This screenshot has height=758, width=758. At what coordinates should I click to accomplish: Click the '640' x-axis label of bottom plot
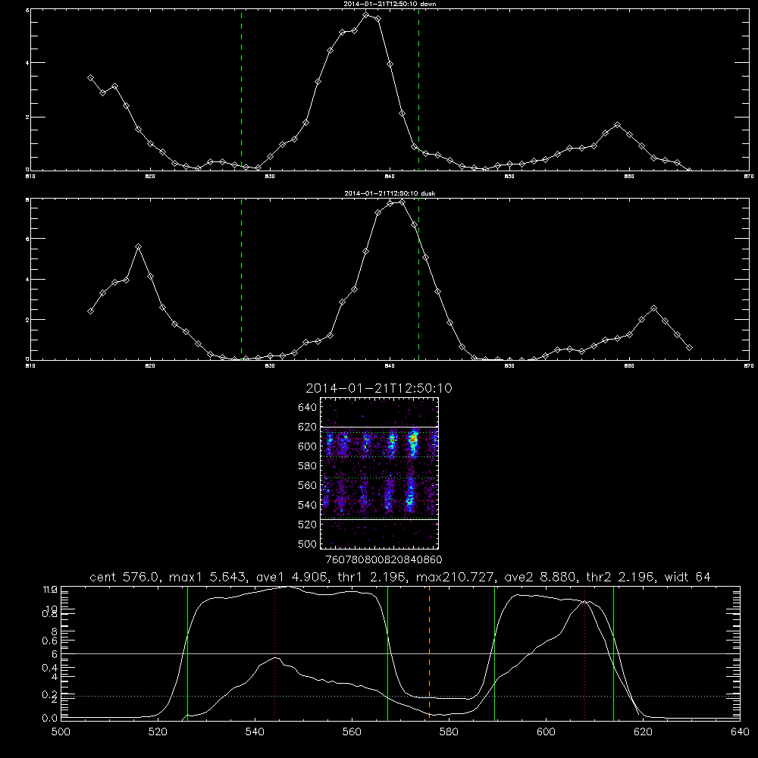(740, 732)
